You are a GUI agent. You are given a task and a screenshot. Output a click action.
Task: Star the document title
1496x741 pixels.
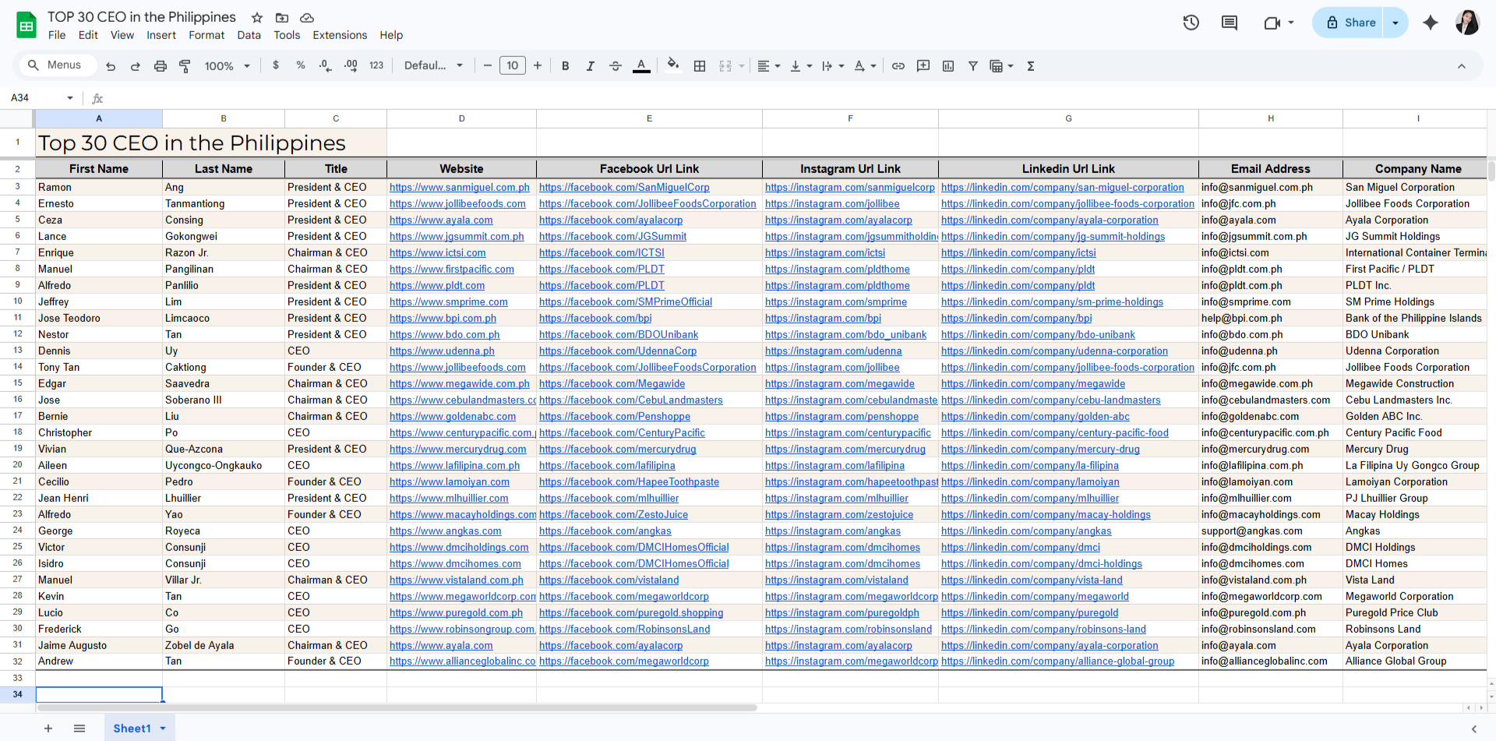[x=257, y=17]
